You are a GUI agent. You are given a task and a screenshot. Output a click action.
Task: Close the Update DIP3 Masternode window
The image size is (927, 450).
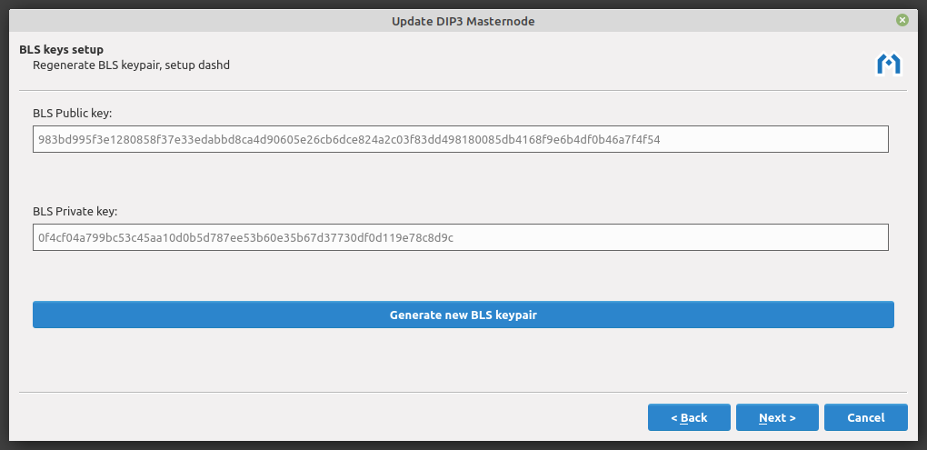click(902, 19)
